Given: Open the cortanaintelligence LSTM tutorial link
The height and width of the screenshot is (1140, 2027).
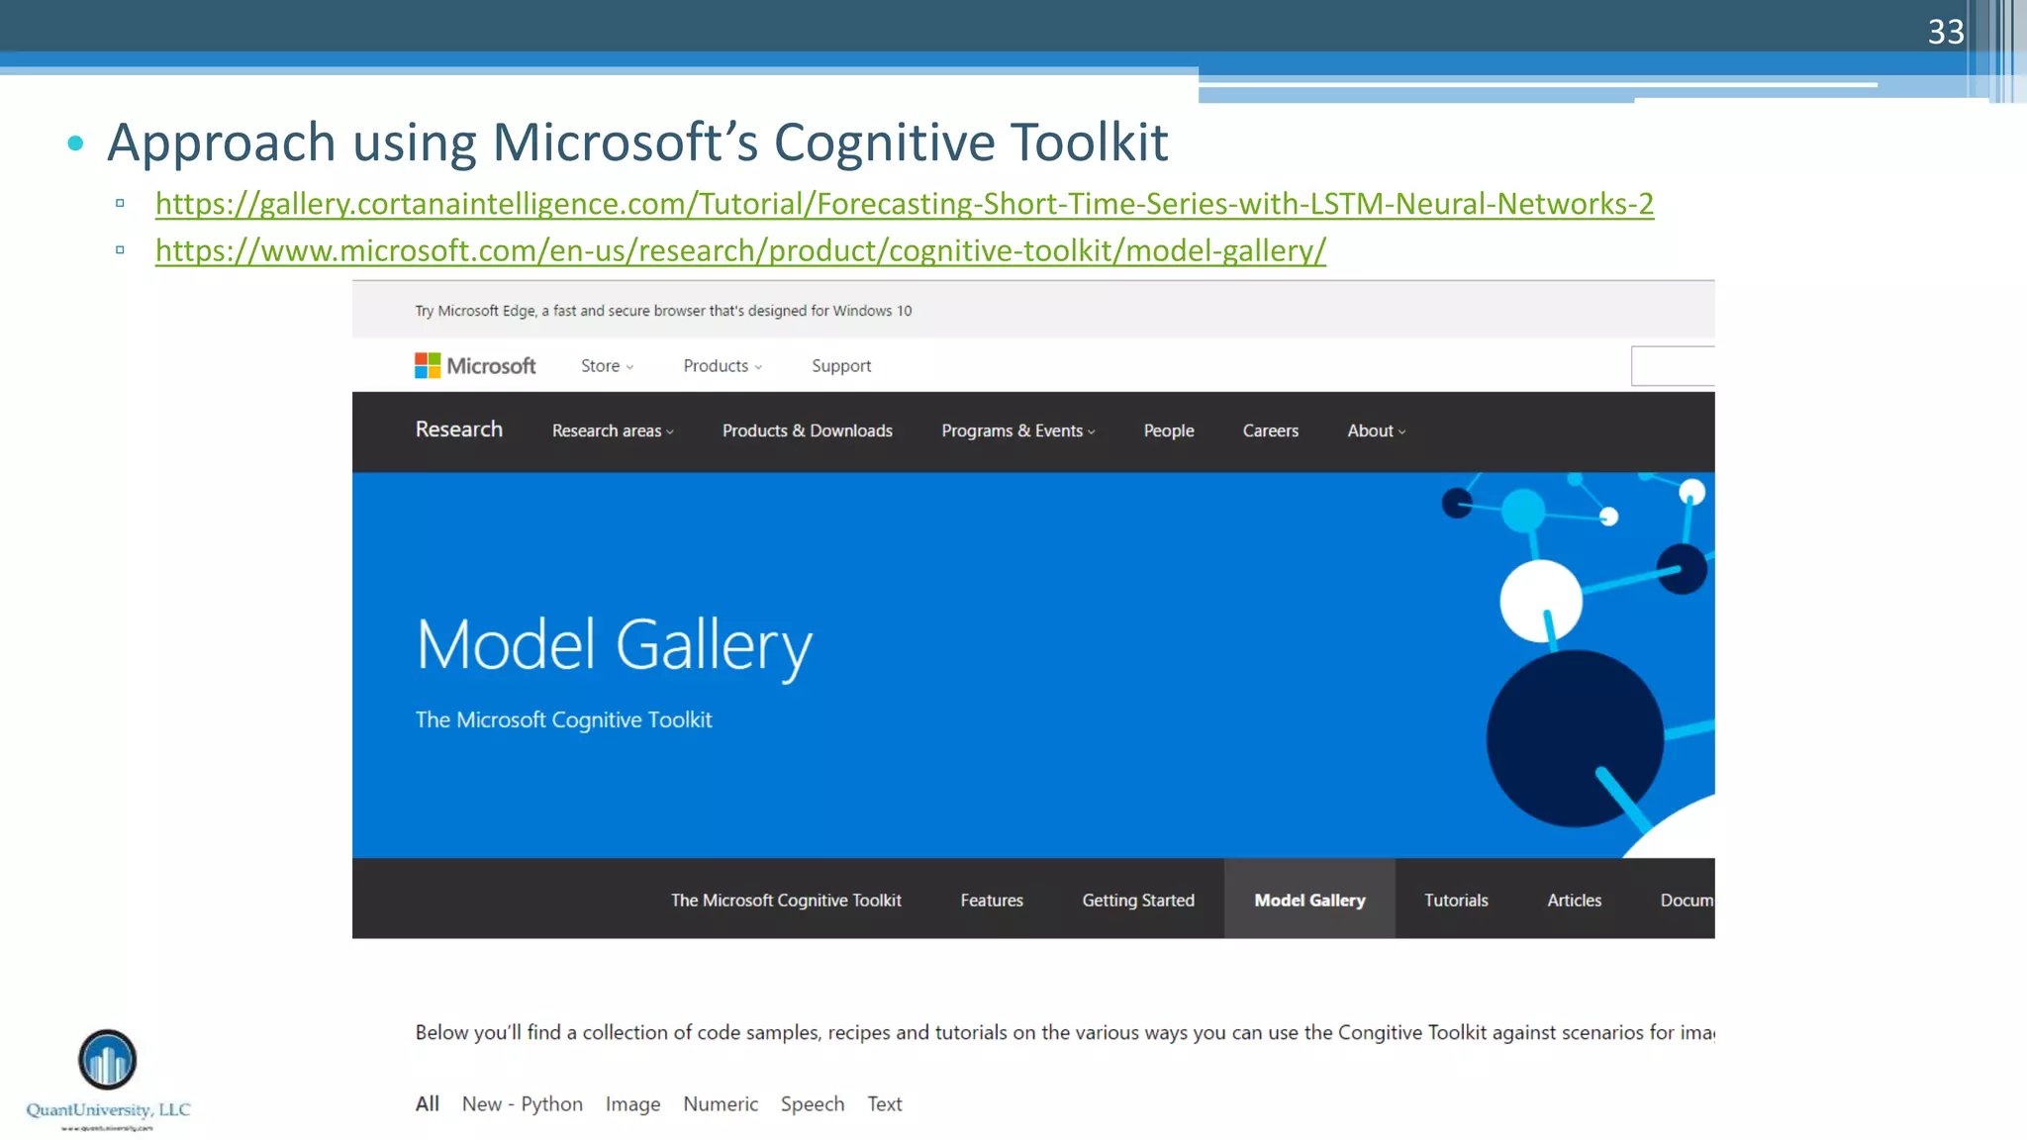Looking at the screenshot, I should click(x=905, y=204).
